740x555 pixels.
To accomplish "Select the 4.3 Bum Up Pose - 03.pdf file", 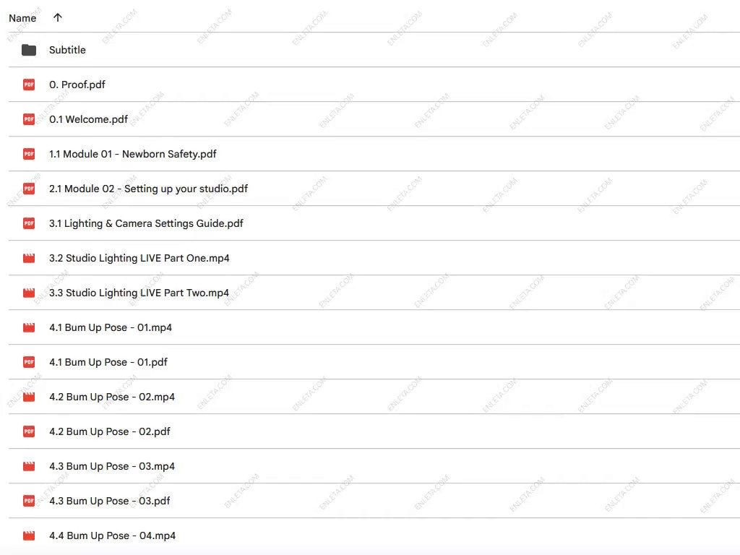I will click(110, 501).
